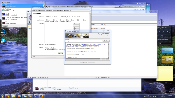Launch Windows Media Player from the taskbar
This screenshot has height=98, width=175.
pos(19,96)
